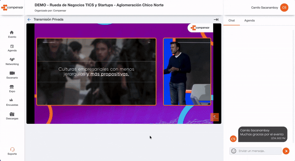The height and width of the screenshot is (161, 295).
Task: Switch to the Agenda tab
Action: pos(250,21)
